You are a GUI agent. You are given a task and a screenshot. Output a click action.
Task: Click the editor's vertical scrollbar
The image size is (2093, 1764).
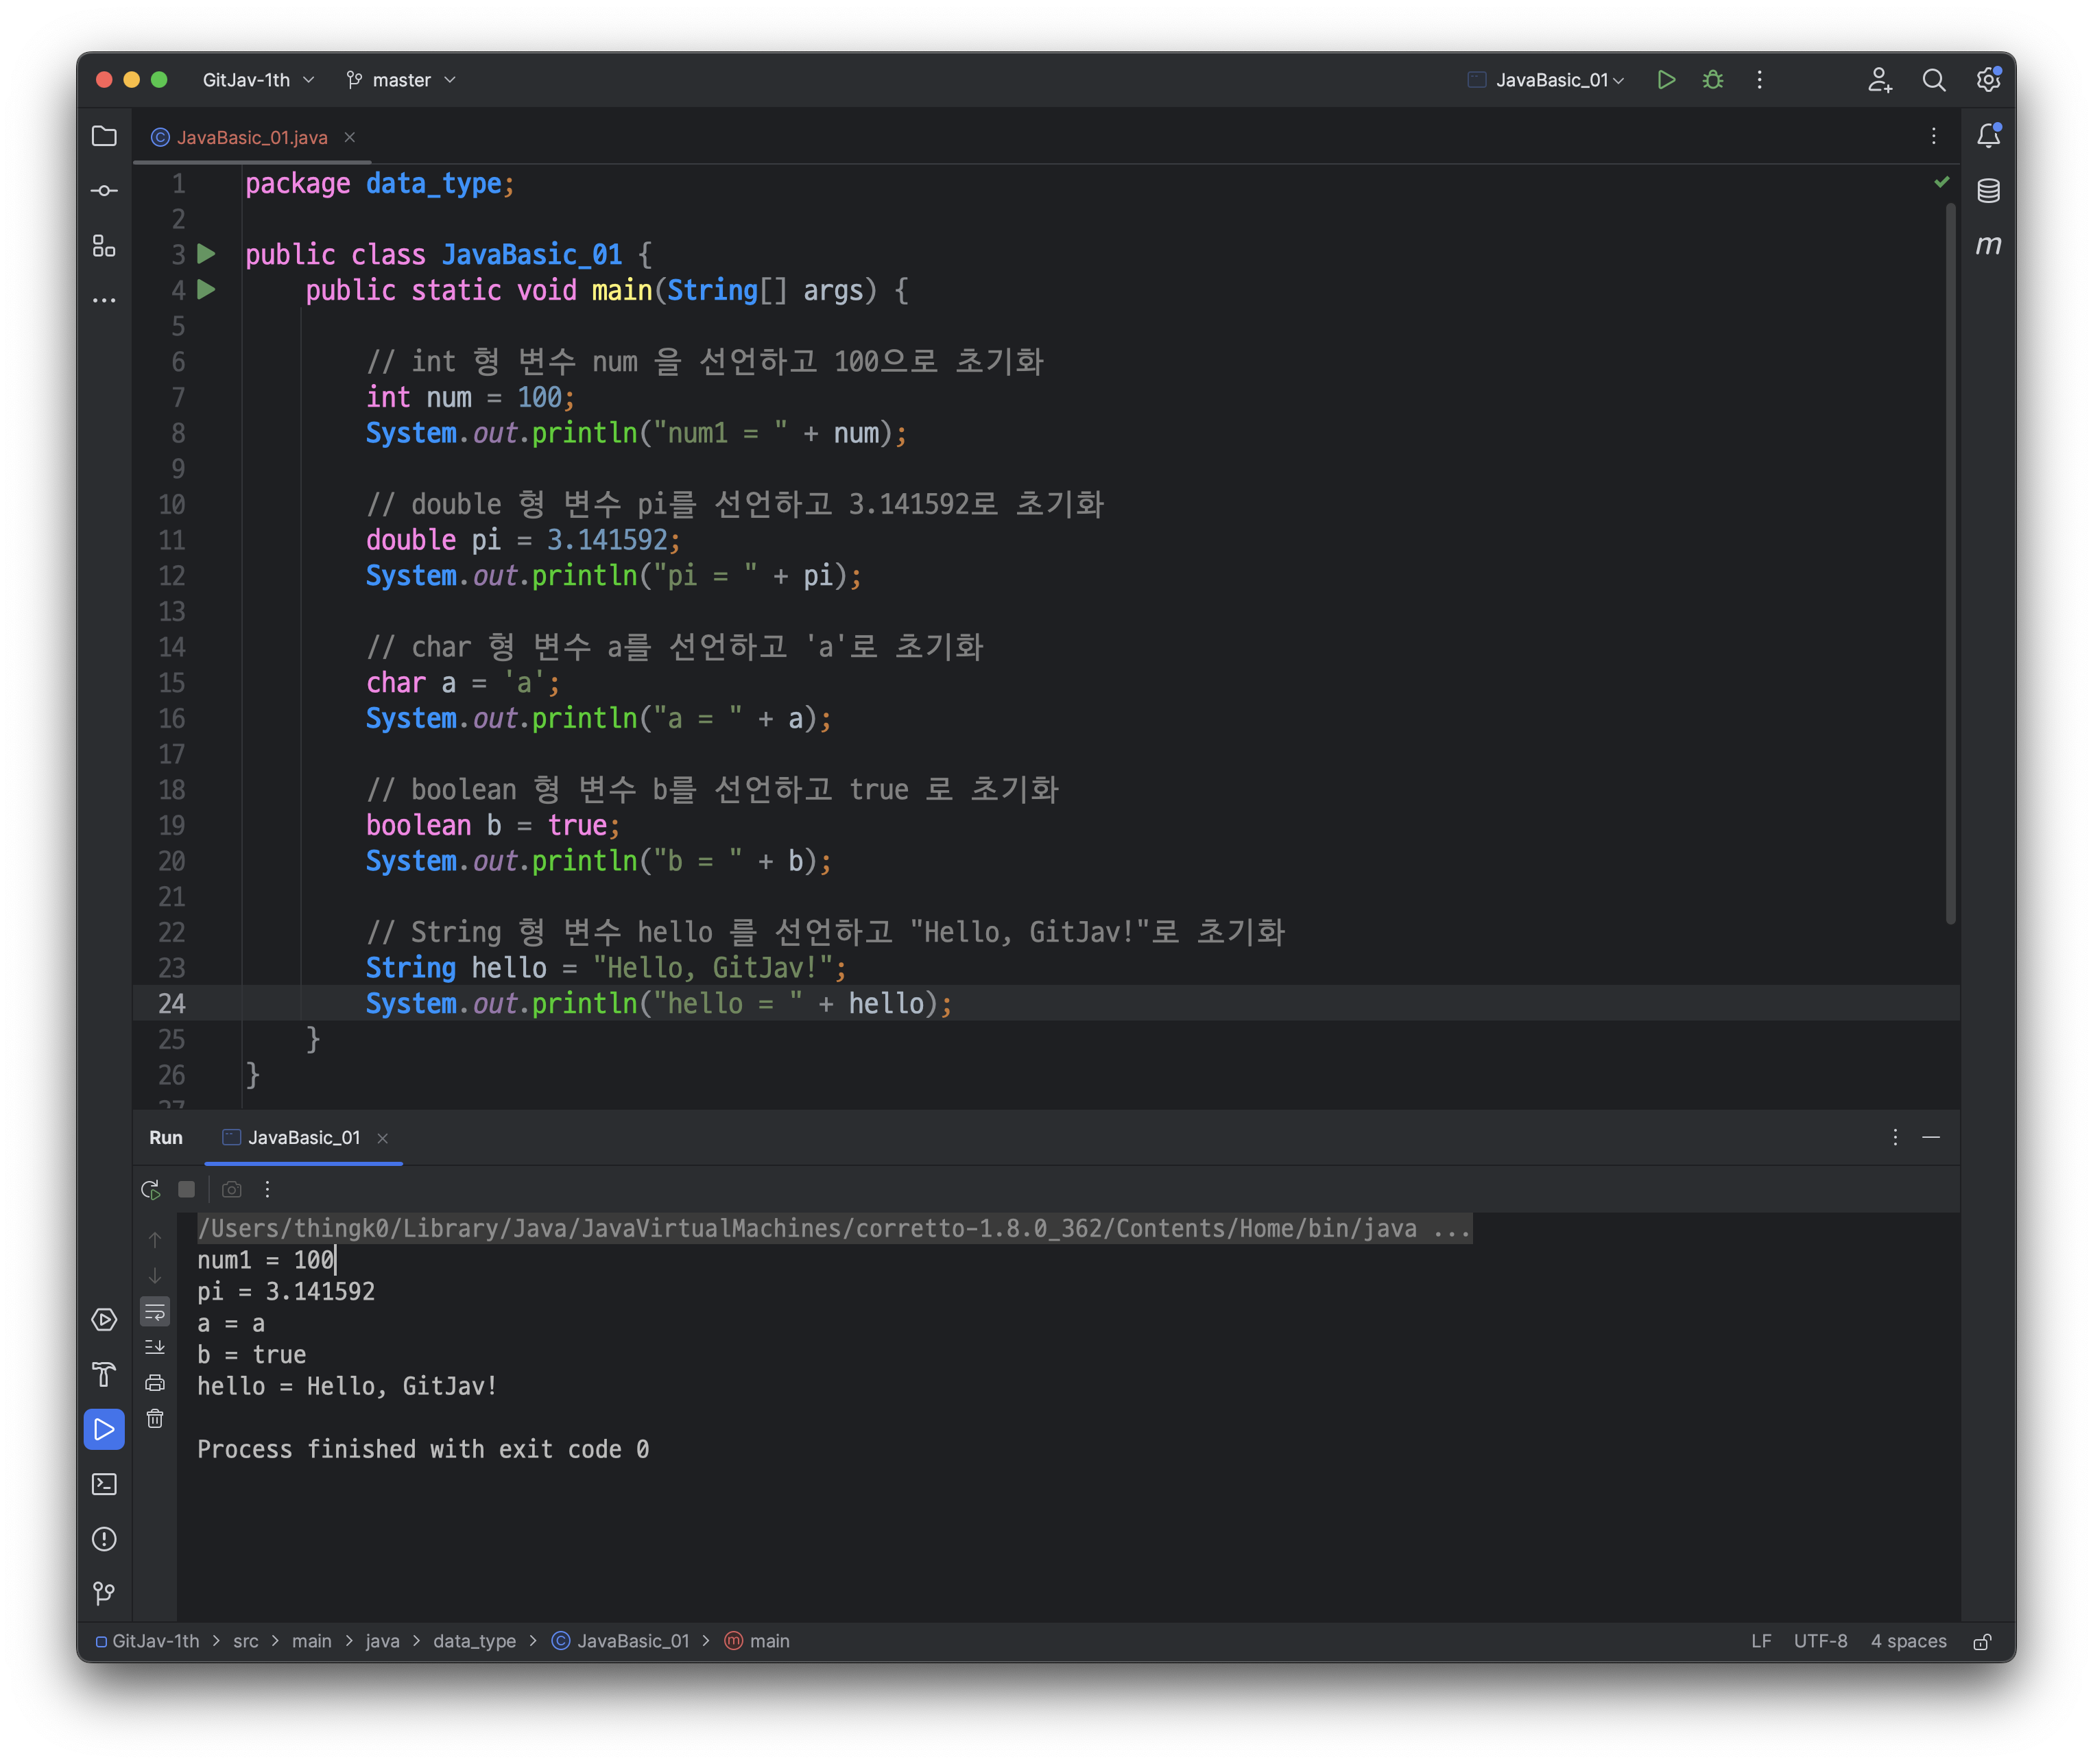tap(1950, 560)
